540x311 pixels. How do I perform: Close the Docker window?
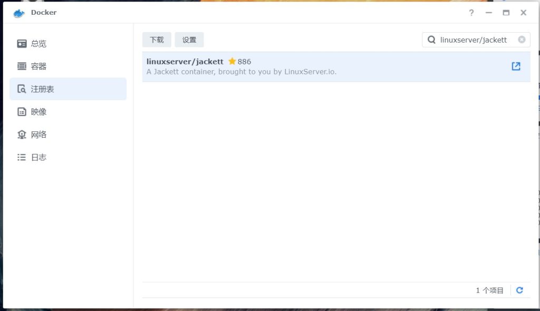click(x=524, y=13)
